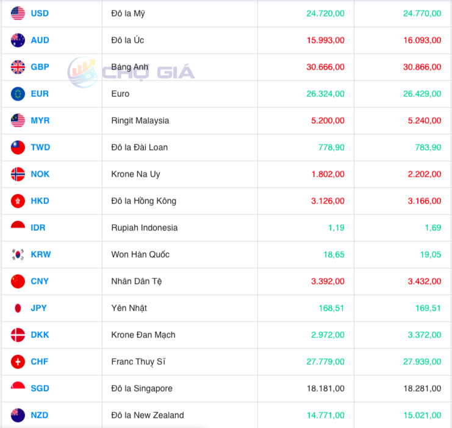Click the UK flag icon beside GBP
This screenshot has width=452, height=428.
18,67
